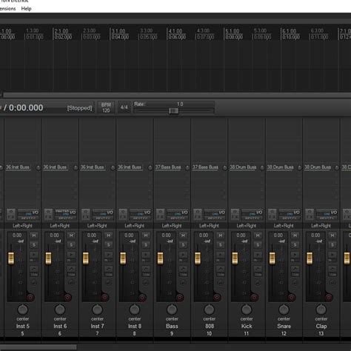Click the BPM 120 tempo field
This screenshot has height=351, width=351.
pyautogui.click(x=106, y=107)
